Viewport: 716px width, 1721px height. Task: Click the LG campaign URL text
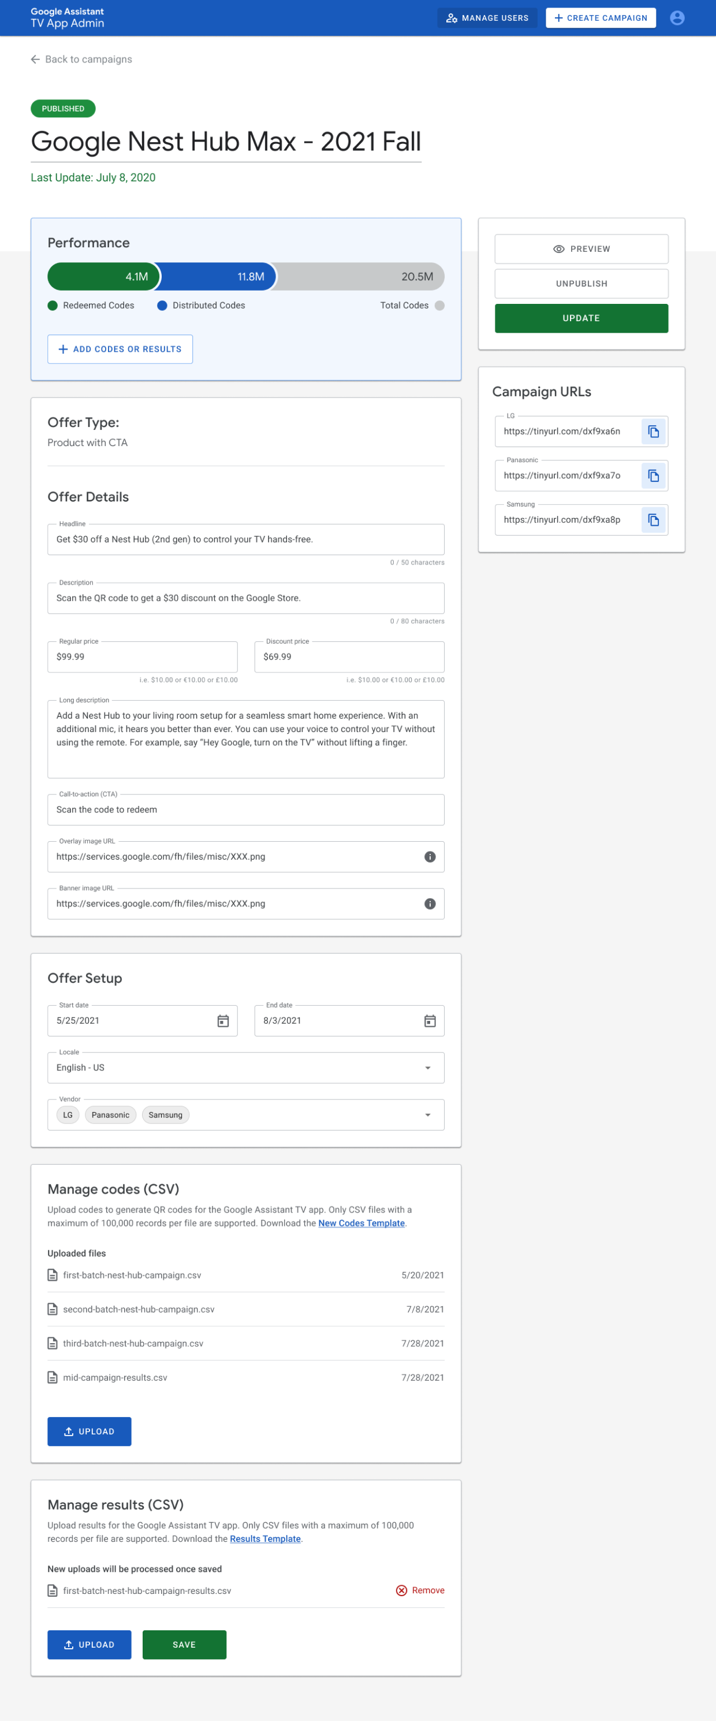[562, 432]
